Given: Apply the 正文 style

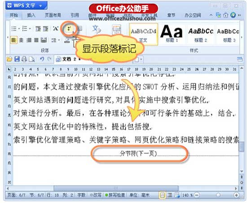Looking at the screenshot, I should click(144, 34).
